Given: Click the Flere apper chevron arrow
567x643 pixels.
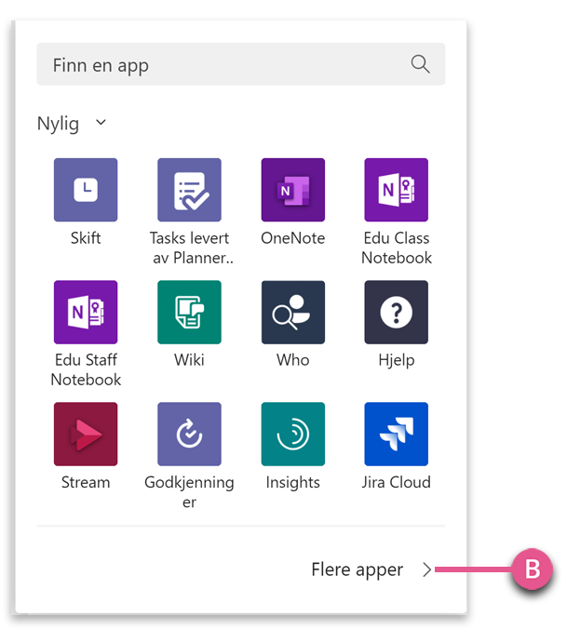Looking at the screenshot, I should coord(427,569).
